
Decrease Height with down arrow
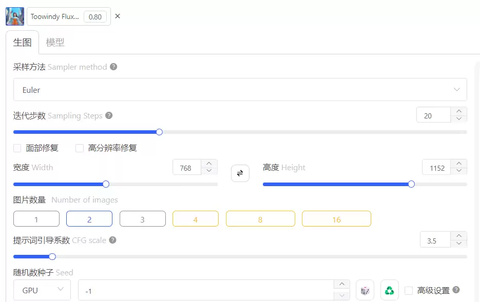coord(458,171)
